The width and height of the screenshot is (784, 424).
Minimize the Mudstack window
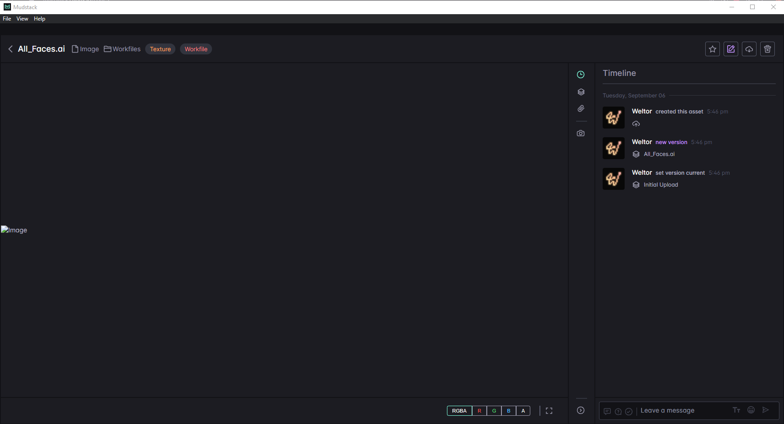pos(731,7)
